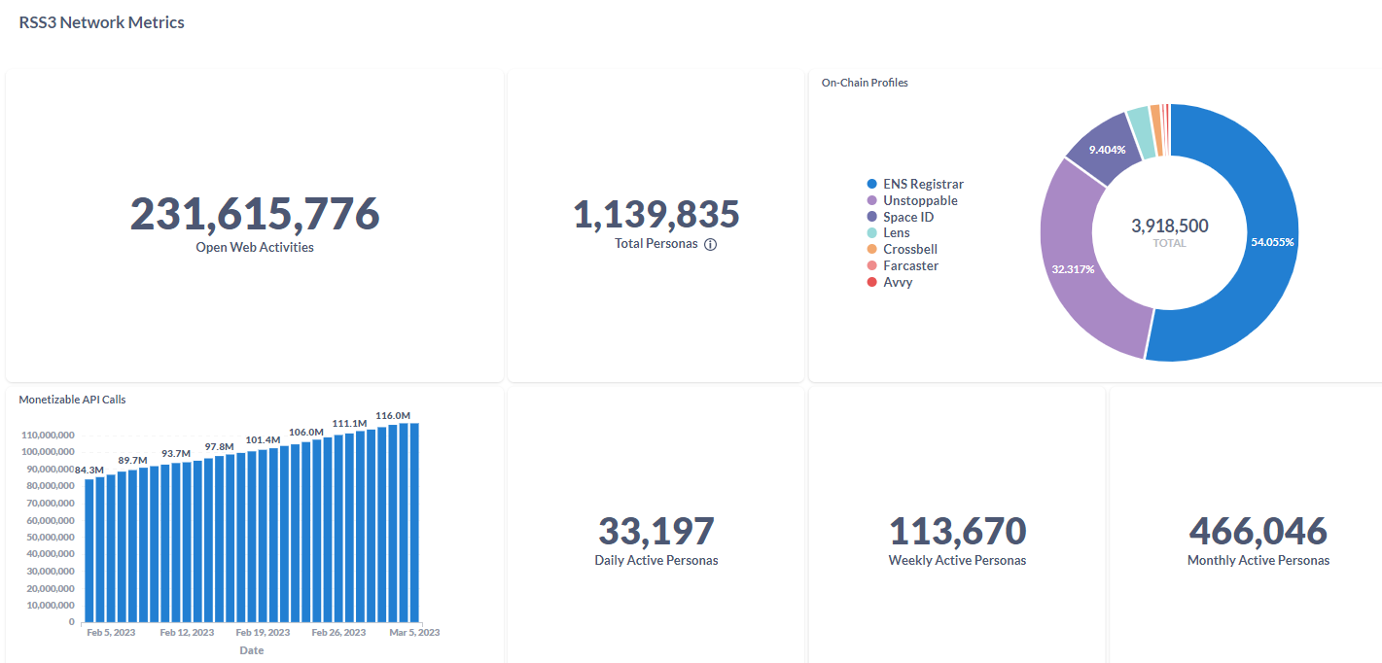The height and width of the screenshot is (663, 1382).
Task: Click the RSS3 Network Metrics dashboard title
Action: [102, 21]
